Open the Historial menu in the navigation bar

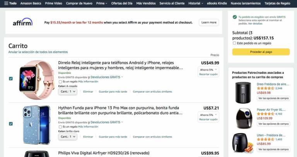pos(196,3)
